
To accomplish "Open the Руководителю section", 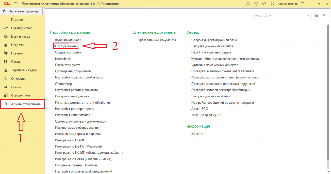I will click(x=22, y=28).
